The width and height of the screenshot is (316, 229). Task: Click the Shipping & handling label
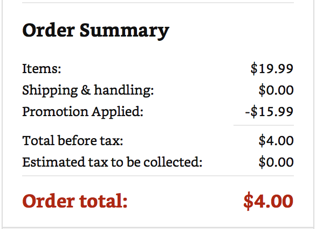point(88,90)
